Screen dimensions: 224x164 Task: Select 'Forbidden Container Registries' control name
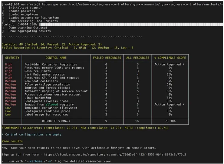pos(51,64)
